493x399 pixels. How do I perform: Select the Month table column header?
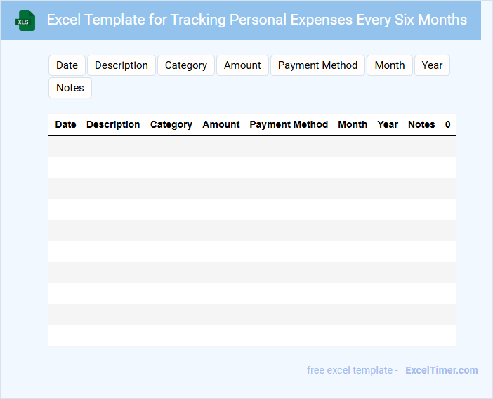[x=353, y=124]
